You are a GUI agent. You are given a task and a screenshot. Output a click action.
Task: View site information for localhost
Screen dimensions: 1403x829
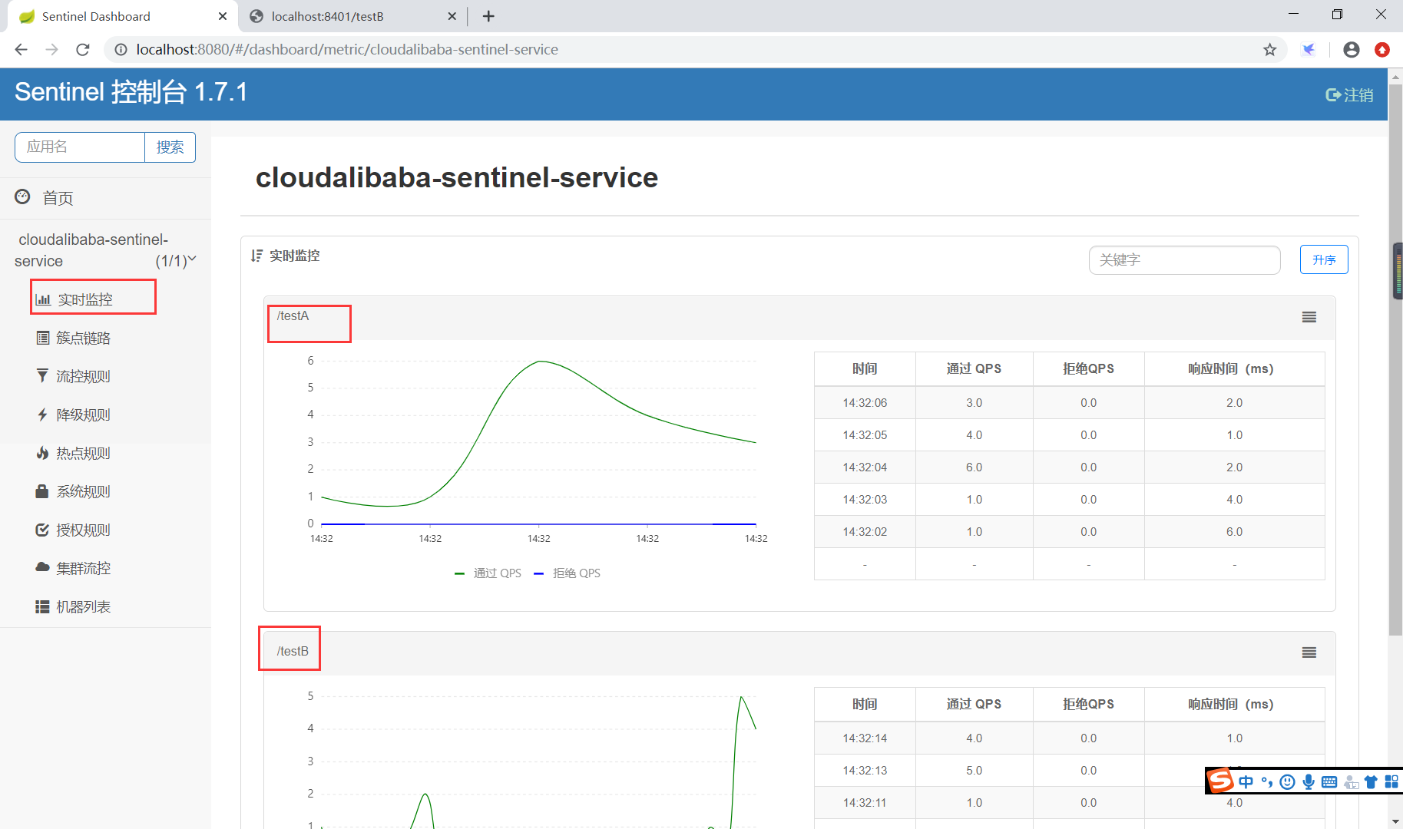point(121,49)
